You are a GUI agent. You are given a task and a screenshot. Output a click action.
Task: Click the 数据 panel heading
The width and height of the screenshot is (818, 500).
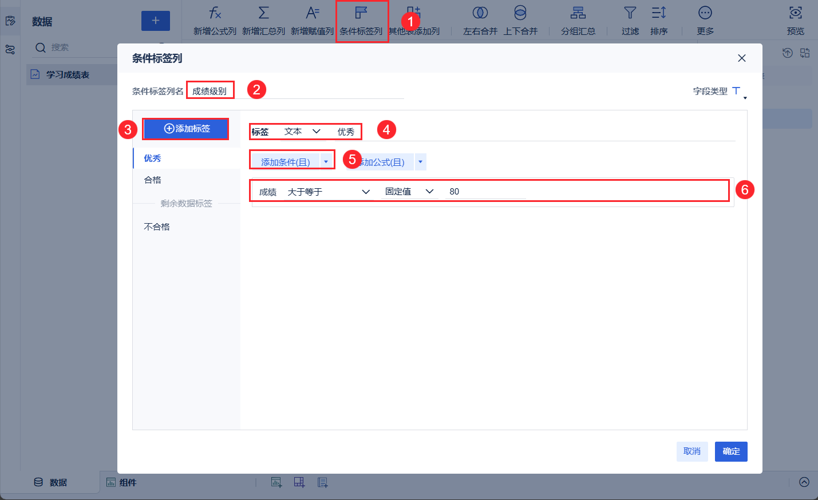tap(42, 22)
